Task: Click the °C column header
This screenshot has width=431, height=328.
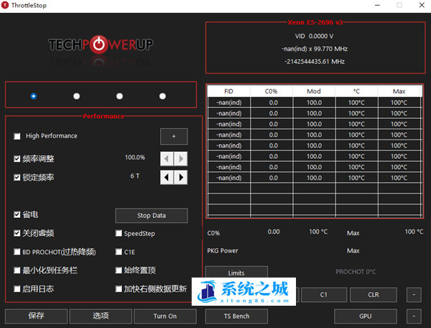Action: [356, 91]
